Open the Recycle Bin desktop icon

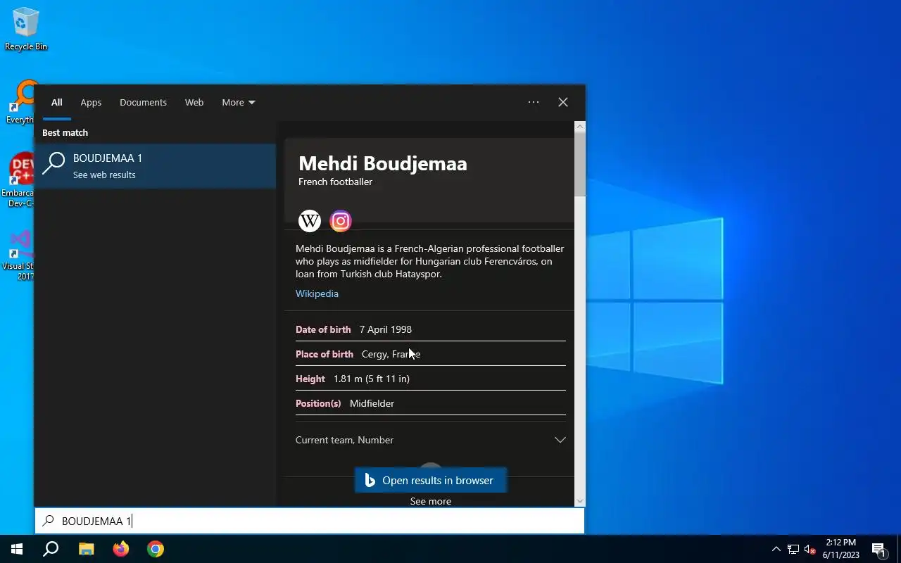26,30
